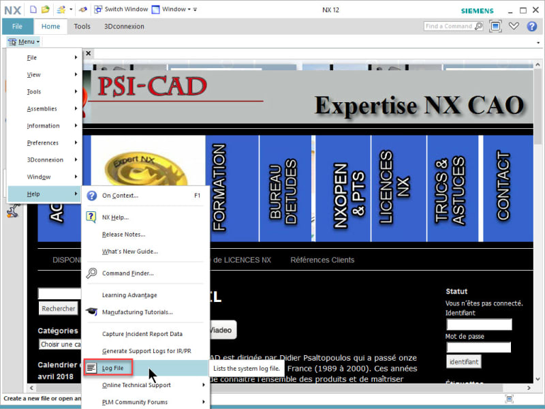Select Help in the Menu list
This screenshot has height=409, width=545.
click(x=44, y=194)
